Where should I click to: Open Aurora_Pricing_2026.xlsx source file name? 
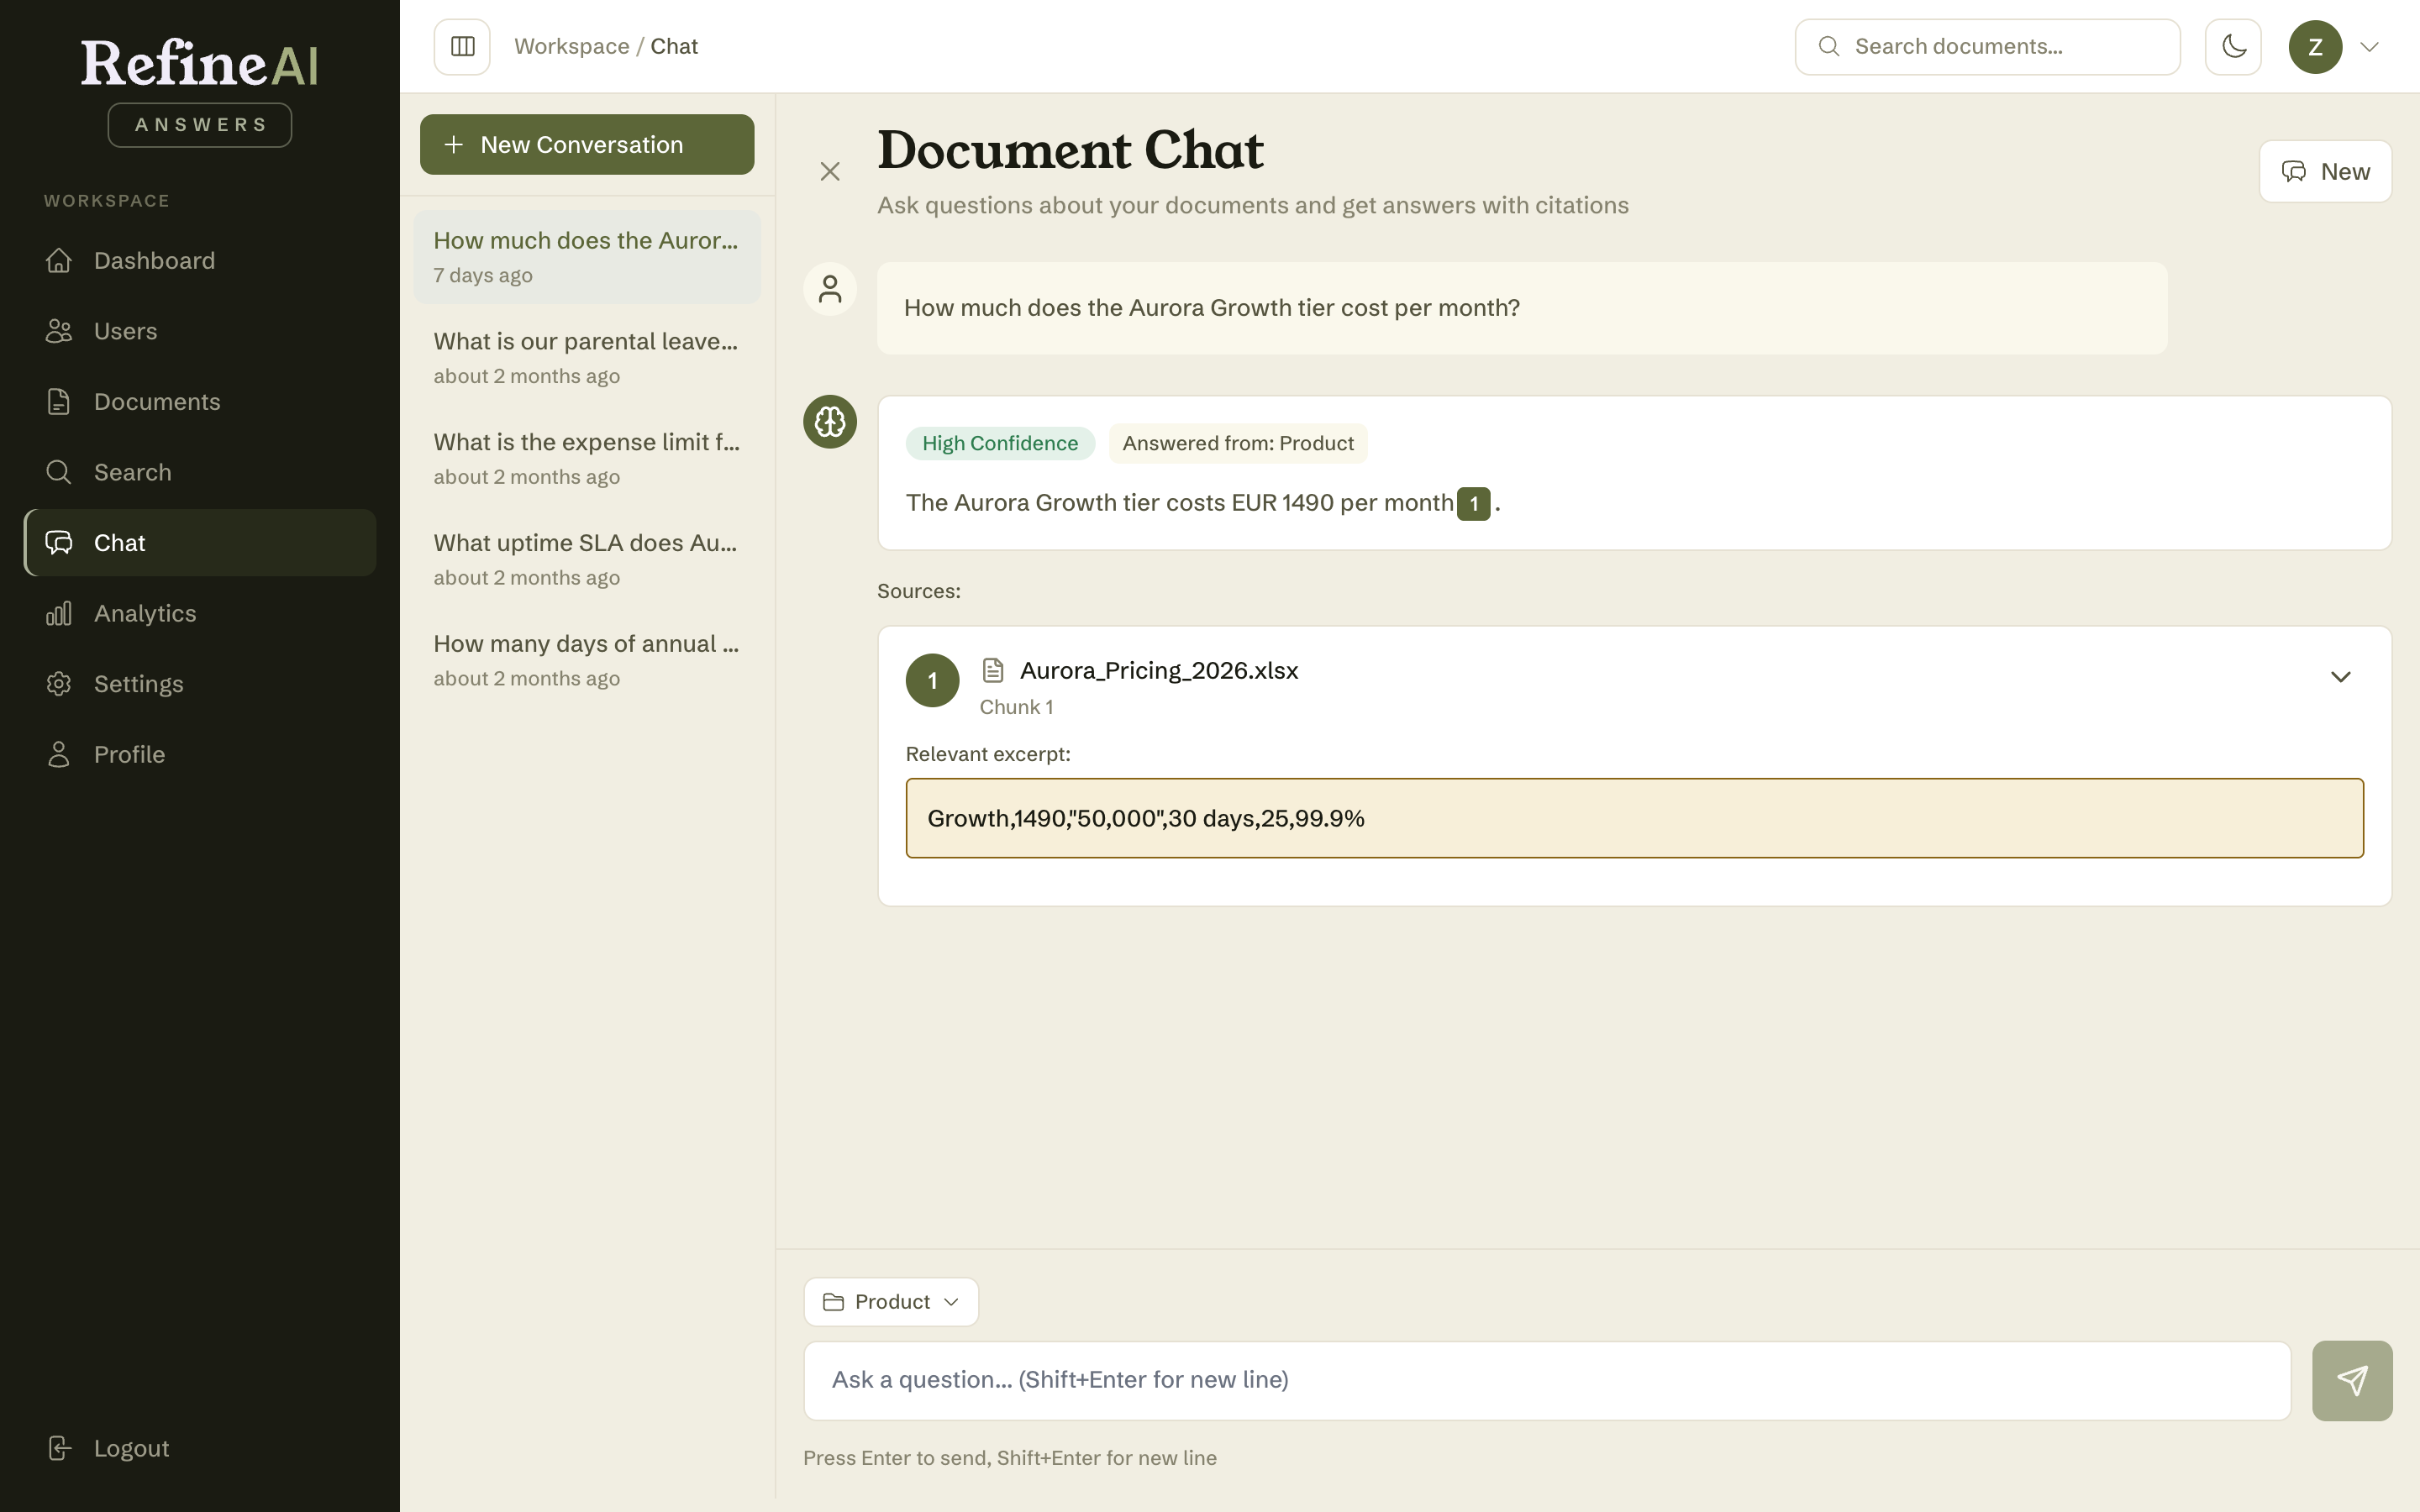click(1158, 670)
